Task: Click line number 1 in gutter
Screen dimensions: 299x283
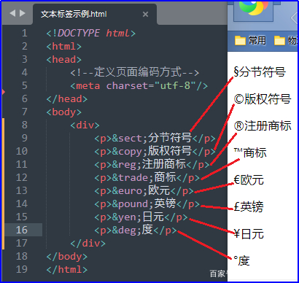Action: [24, 33]
